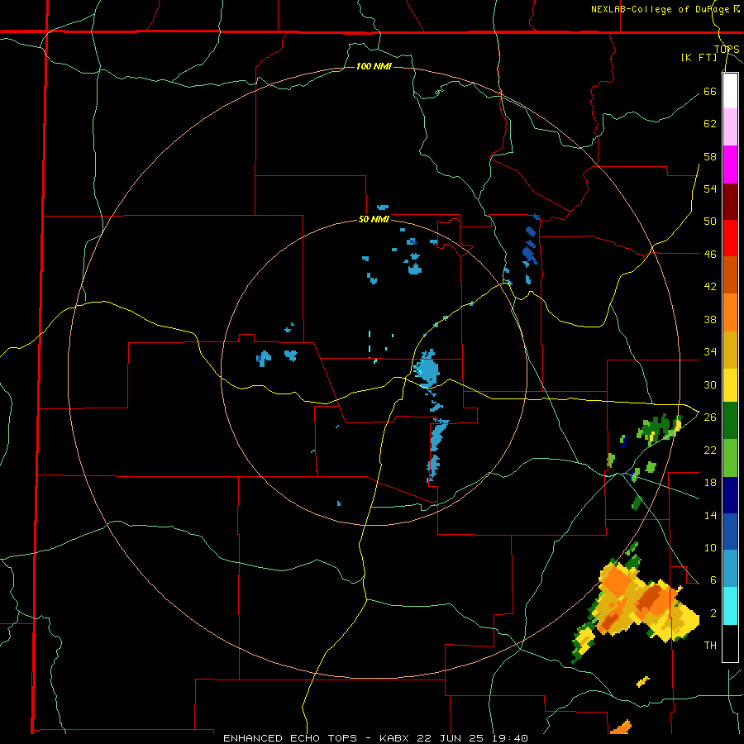Image resolution: width=744 pixels, height=744 pixels.
Task: Click legend value "22"
Action: coord(710,450)
